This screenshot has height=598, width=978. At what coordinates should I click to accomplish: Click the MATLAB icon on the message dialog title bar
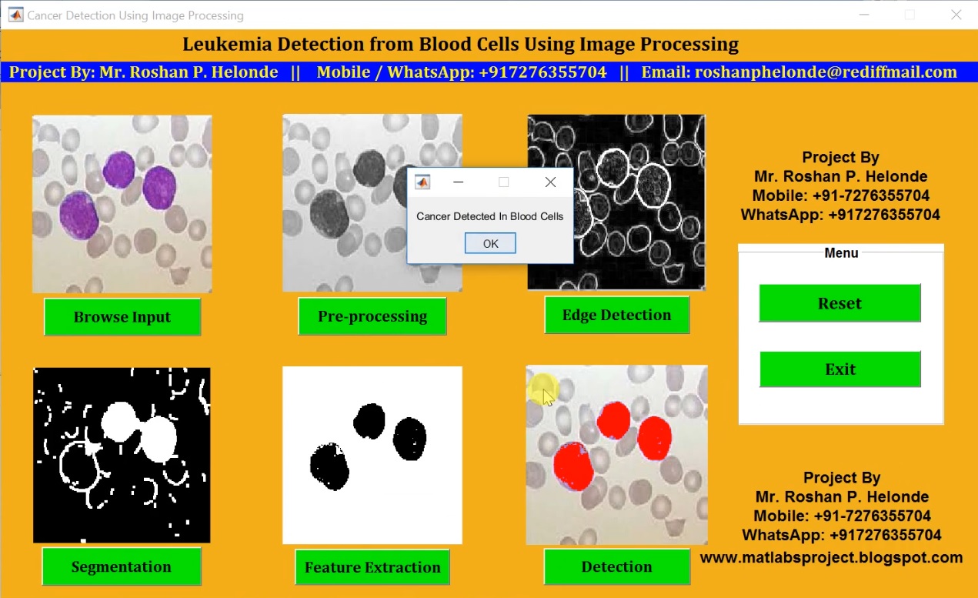[x=422, y=182]
